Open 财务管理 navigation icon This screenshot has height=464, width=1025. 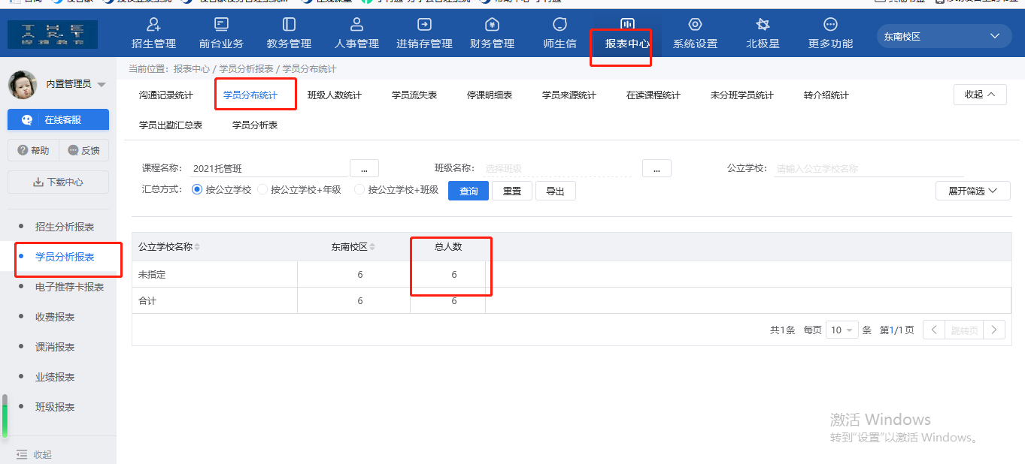492,25
